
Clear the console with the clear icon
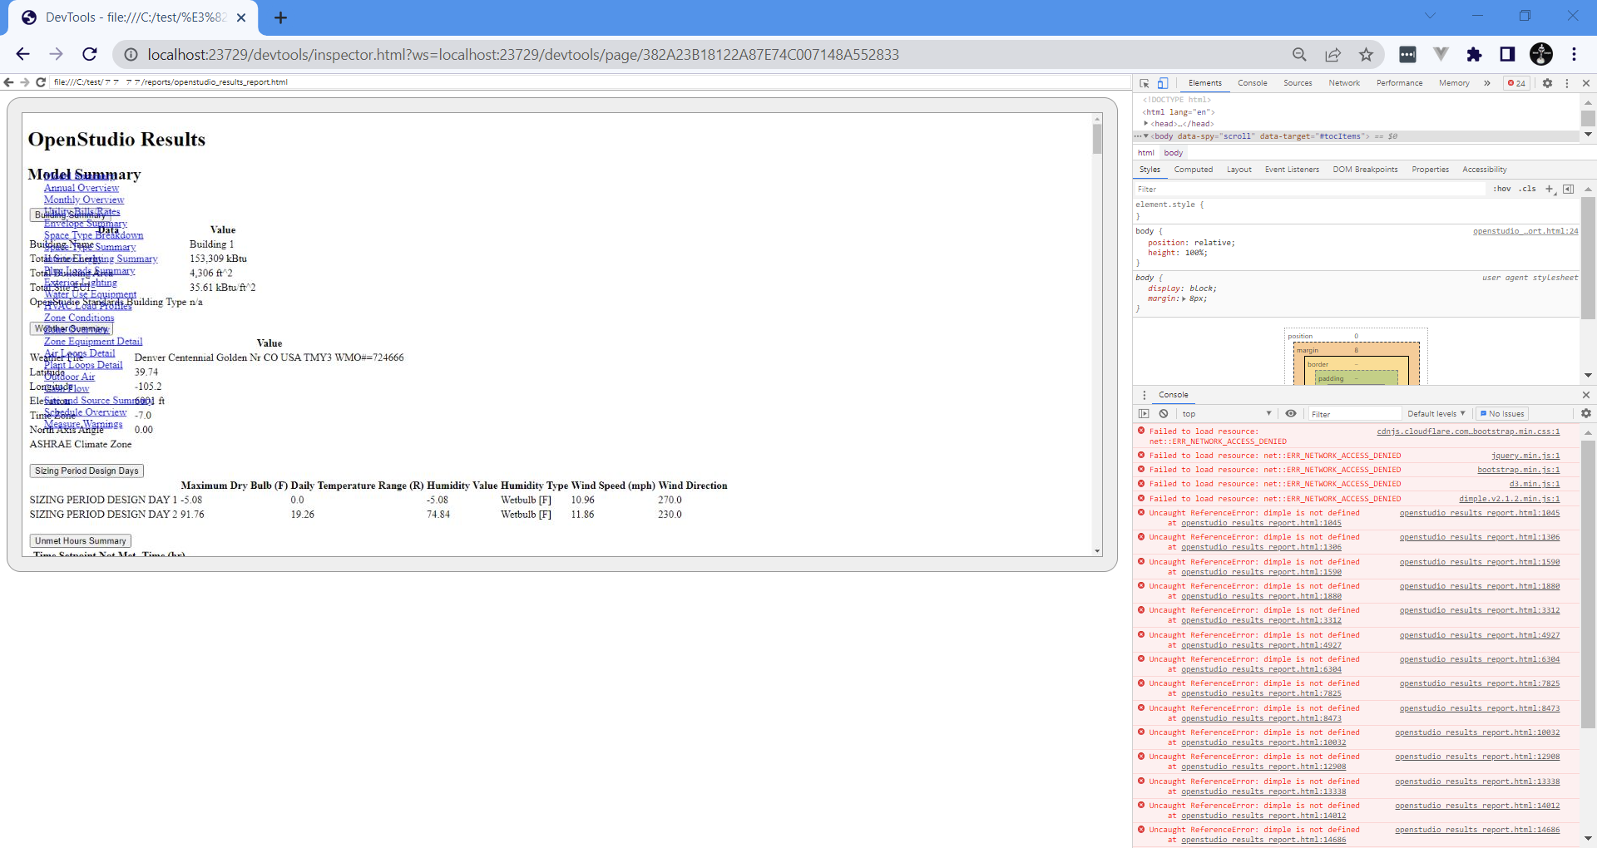[1164, 413]
